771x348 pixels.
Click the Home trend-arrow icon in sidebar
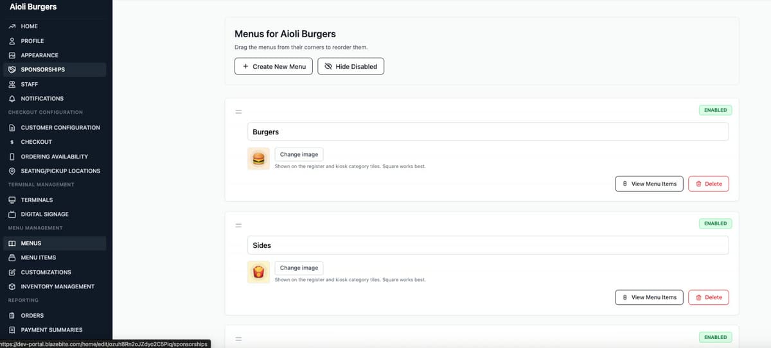[x=12, y=26]
